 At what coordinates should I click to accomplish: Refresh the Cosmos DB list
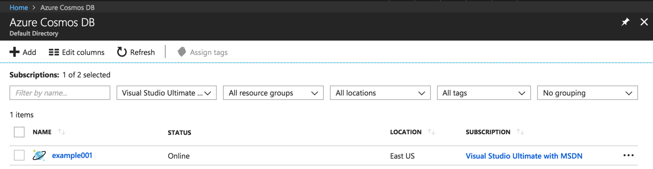coord(136,52)
